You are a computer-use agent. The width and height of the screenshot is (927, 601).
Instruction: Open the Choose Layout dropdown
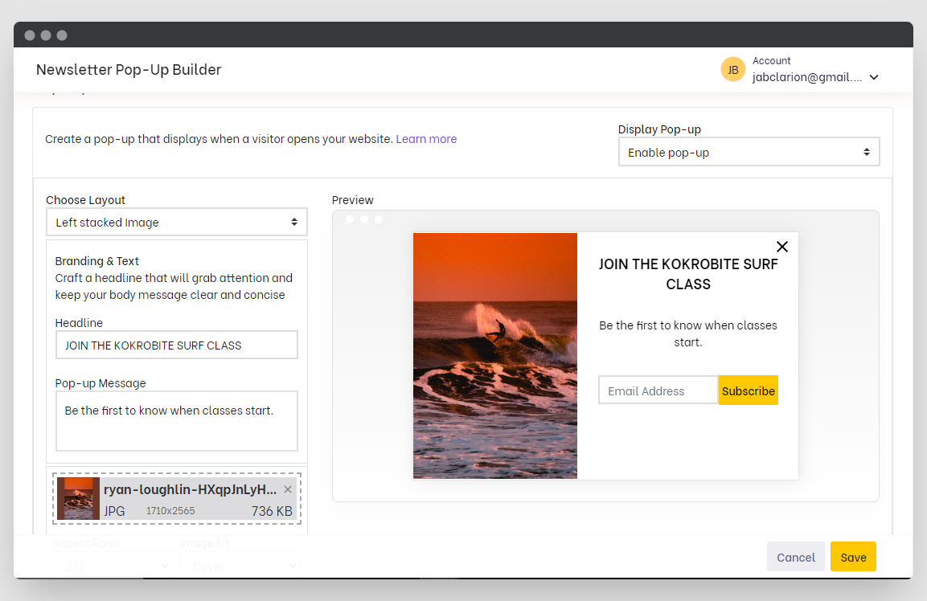(177, 223)
